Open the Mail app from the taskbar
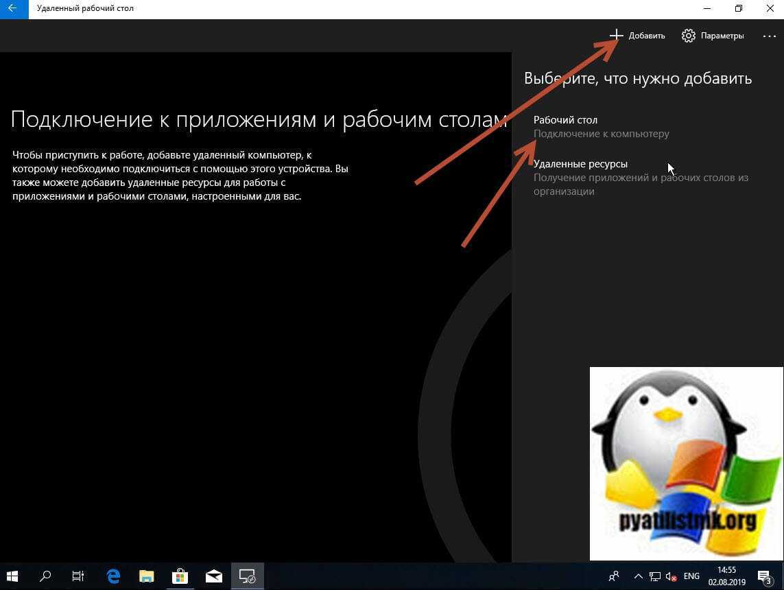Screen dimensions: 784x590 click(x=213, y=576)
